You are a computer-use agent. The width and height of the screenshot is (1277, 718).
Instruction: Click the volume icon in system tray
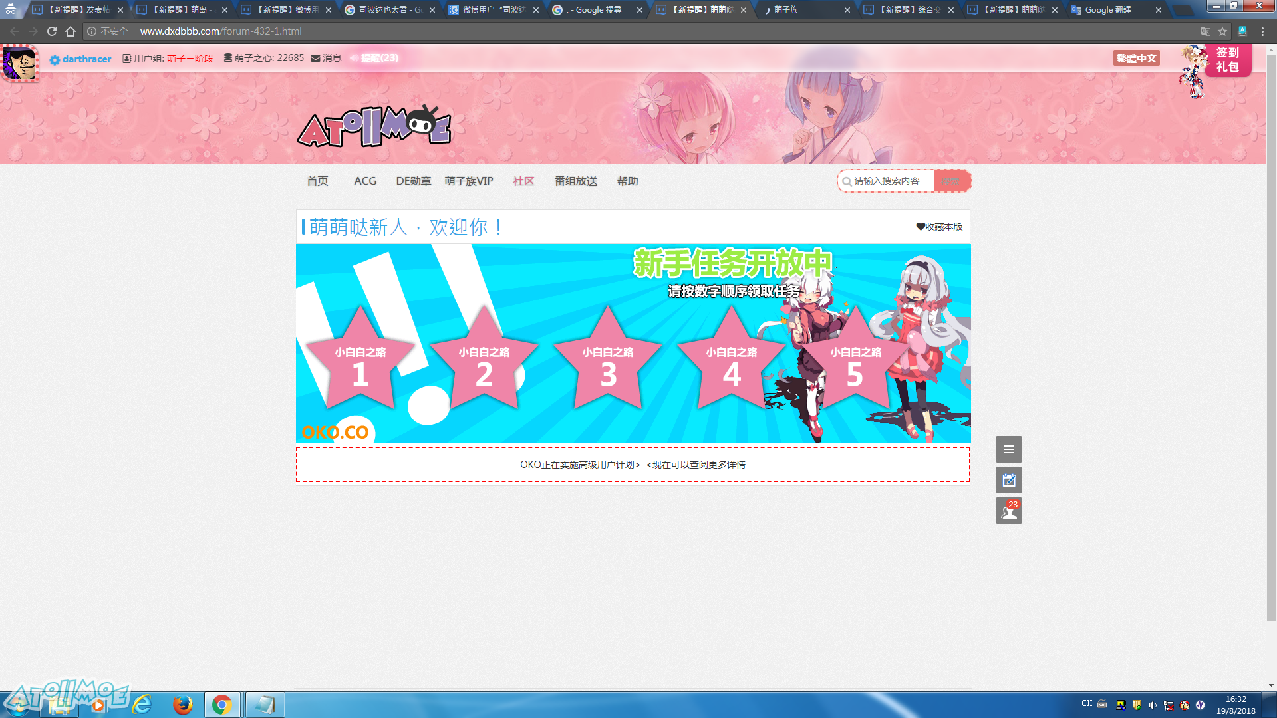click(1153, 705)
